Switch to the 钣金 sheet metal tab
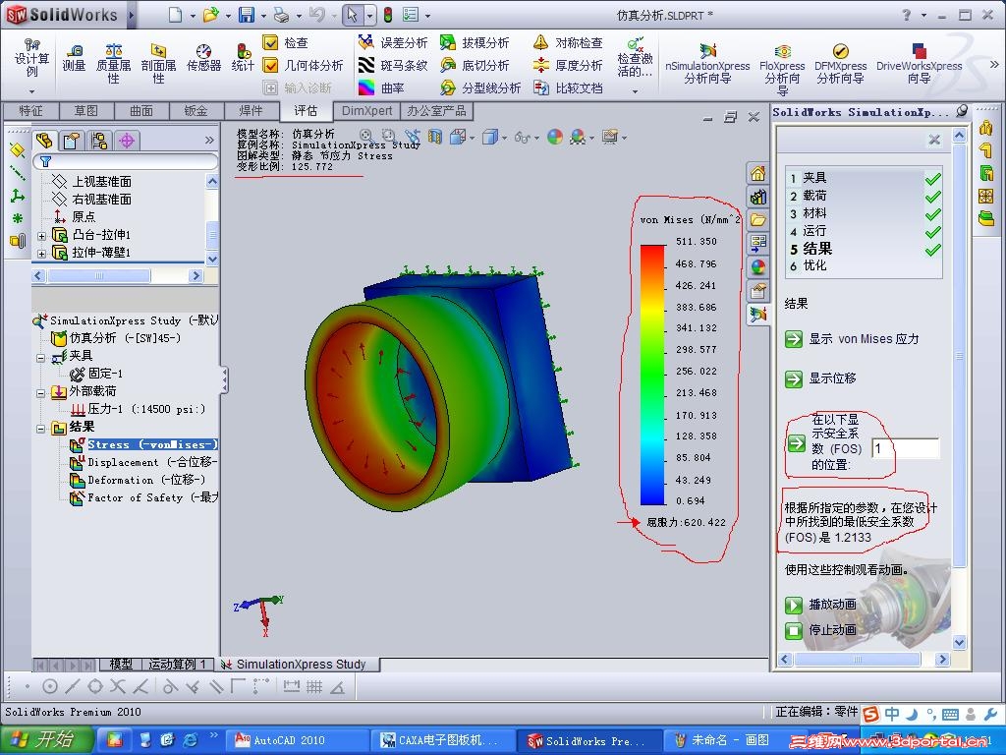This screenshot has width=1006, height=755. [x=196, y=111]
